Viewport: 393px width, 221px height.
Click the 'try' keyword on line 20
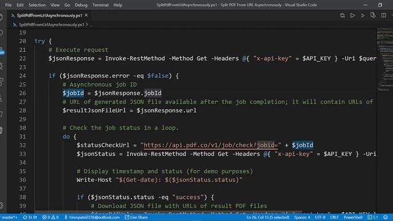[x=39, y=41]
